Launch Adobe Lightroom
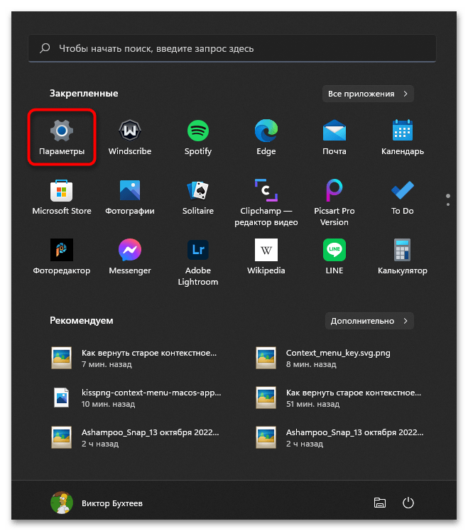 pos(198,262)
